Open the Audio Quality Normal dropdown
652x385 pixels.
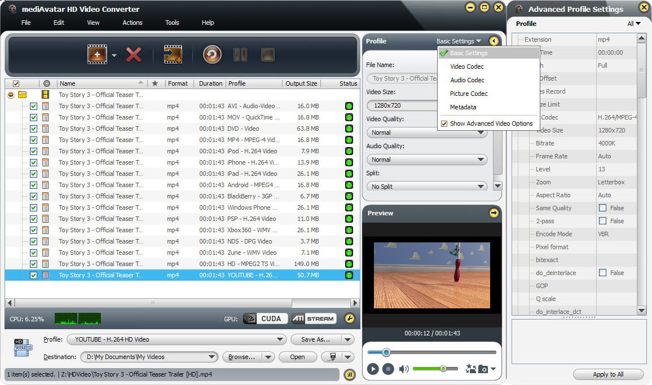click(426, 160)
